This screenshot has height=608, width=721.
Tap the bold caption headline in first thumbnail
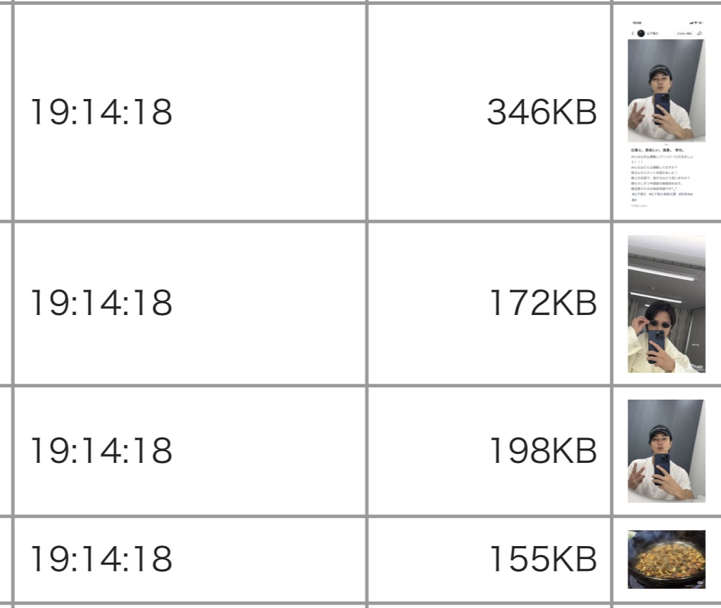click(x=658, y=150)
